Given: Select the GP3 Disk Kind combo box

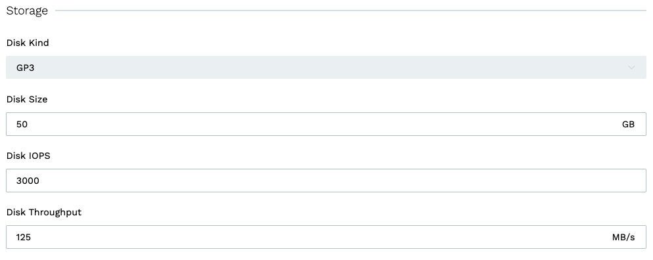Looking at the screenshot, I should [326, 68].
